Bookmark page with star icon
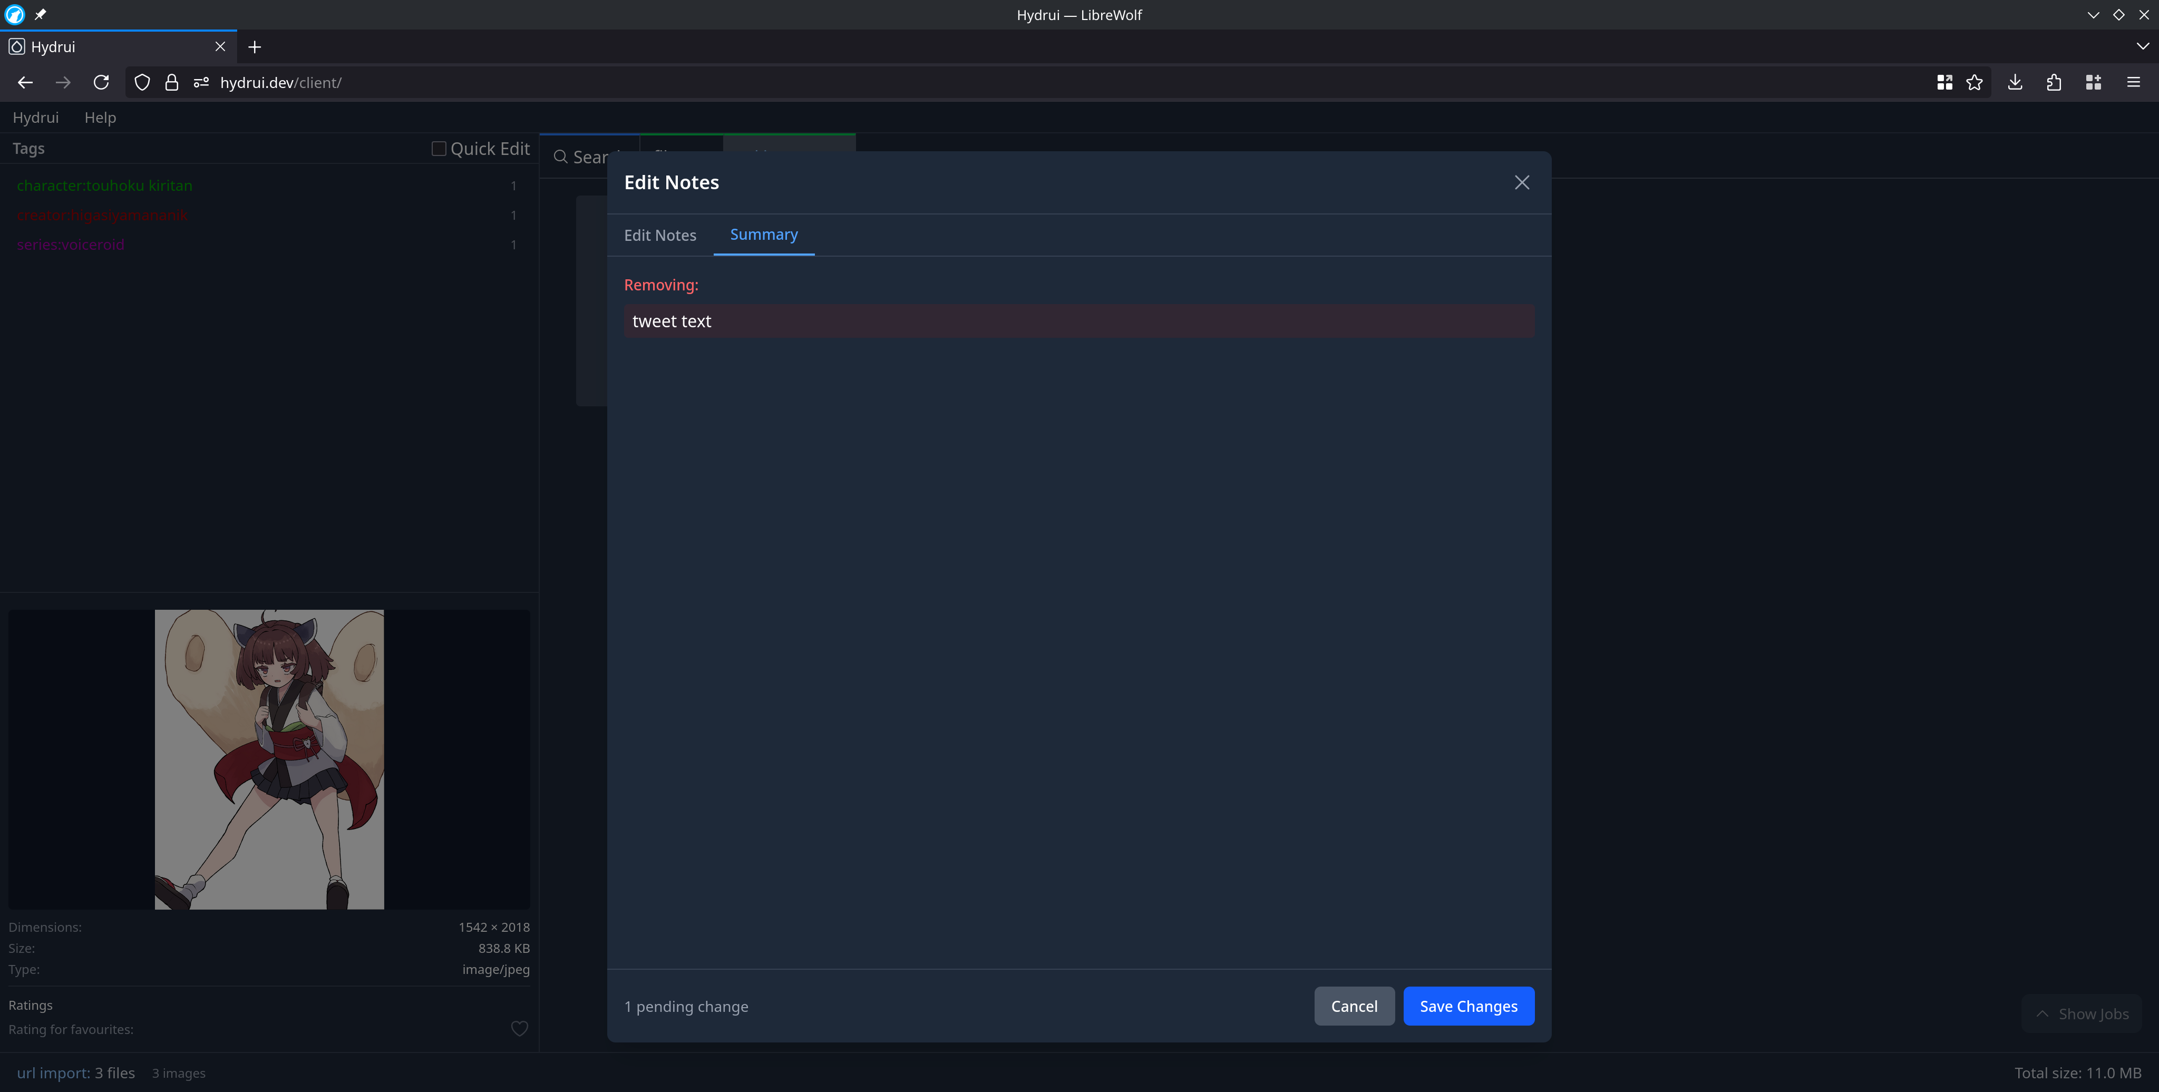This screenshot has width=2159, height=1092. pos(1975,82)
